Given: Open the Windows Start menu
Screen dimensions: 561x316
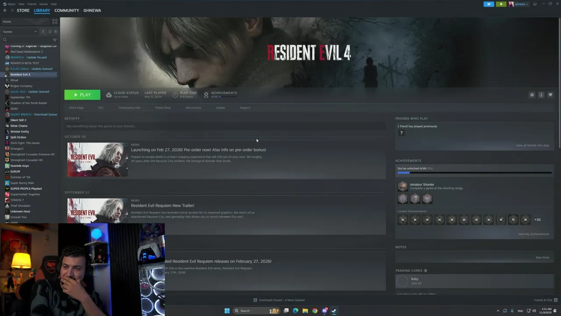Looking at the screenshot, I should [227, 311].
